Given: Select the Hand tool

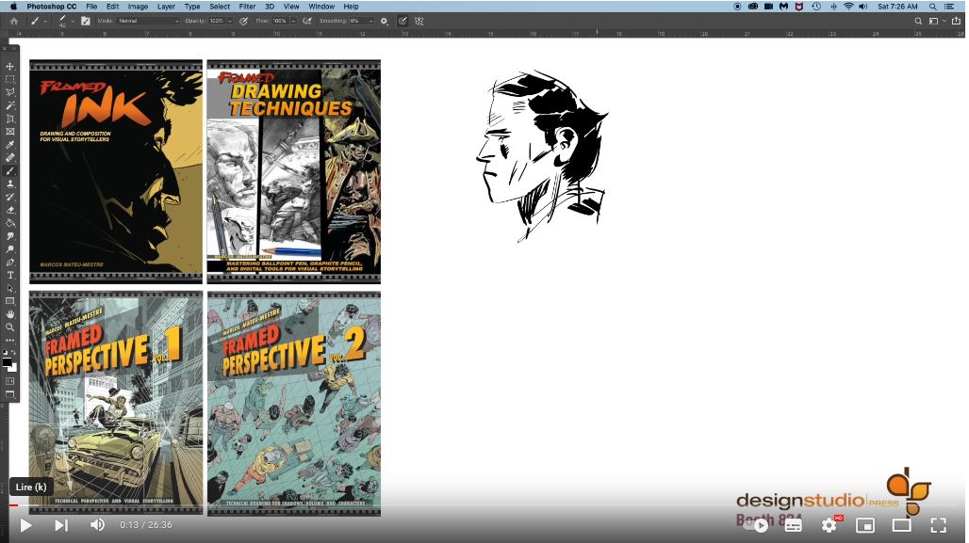Looking at the screenshot, I should 9,314.
